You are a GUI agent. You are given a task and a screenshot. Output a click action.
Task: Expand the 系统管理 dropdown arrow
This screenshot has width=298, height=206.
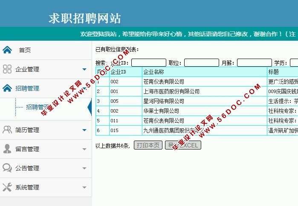pyautogui.click(x=84, y=187)
